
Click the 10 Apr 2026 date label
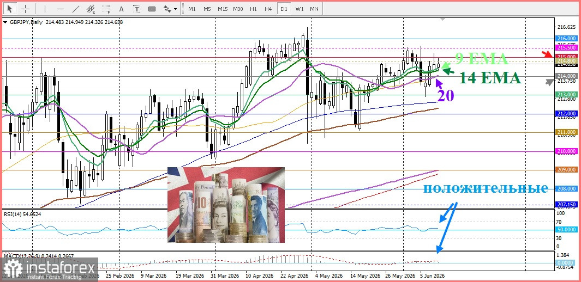(x=258, y=275)
